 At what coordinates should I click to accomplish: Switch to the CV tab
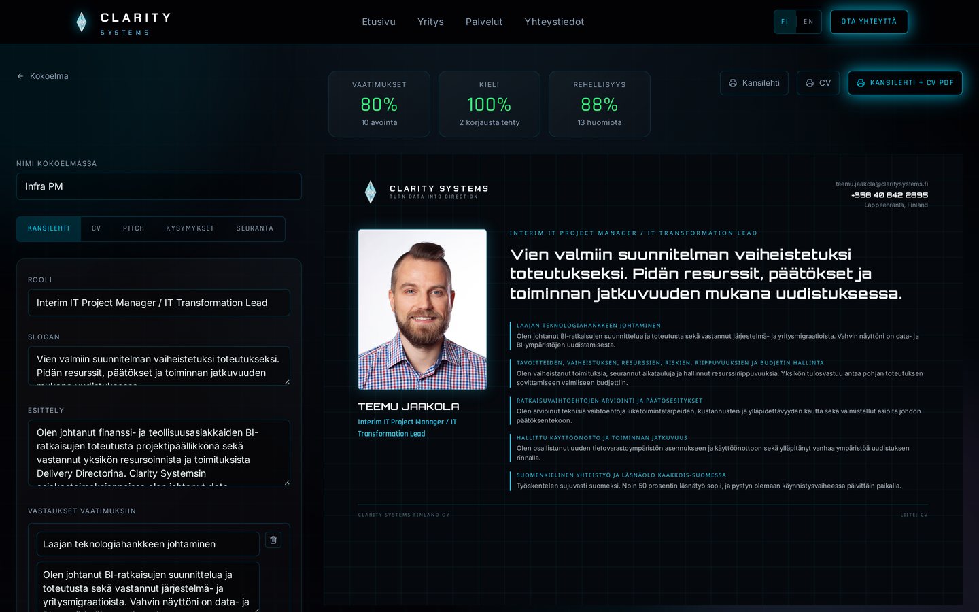click(x=96, y=228)
